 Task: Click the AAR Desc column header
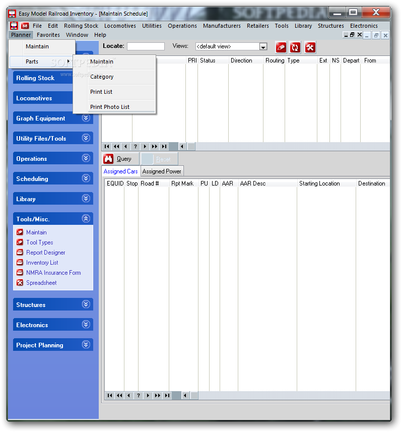[267, 183]
